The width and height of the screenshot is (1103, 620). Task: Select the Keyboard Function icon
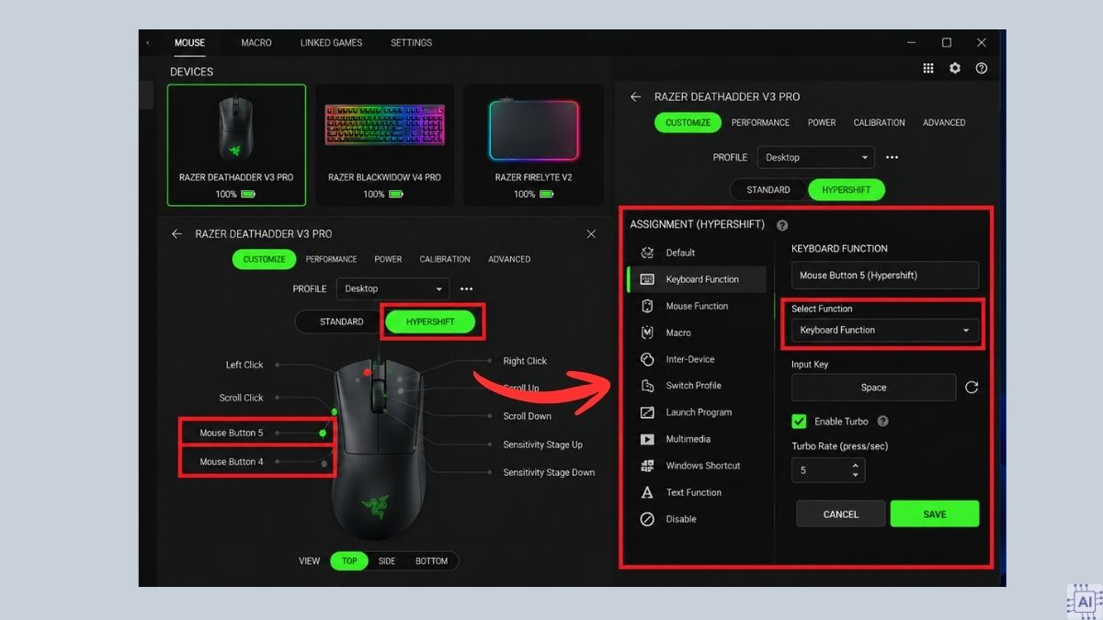tap(647, 279)
